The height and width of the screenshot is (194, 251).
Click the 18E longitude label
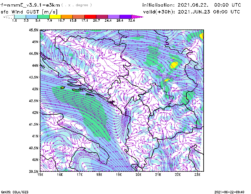coord(99,175)
